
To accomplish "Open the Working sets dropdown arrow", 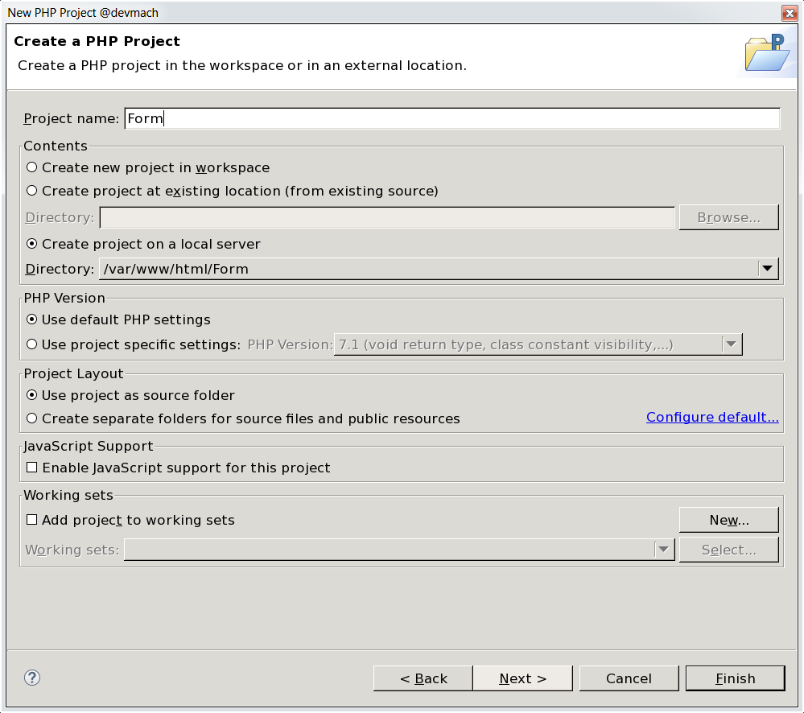I will tap(663, 550).
